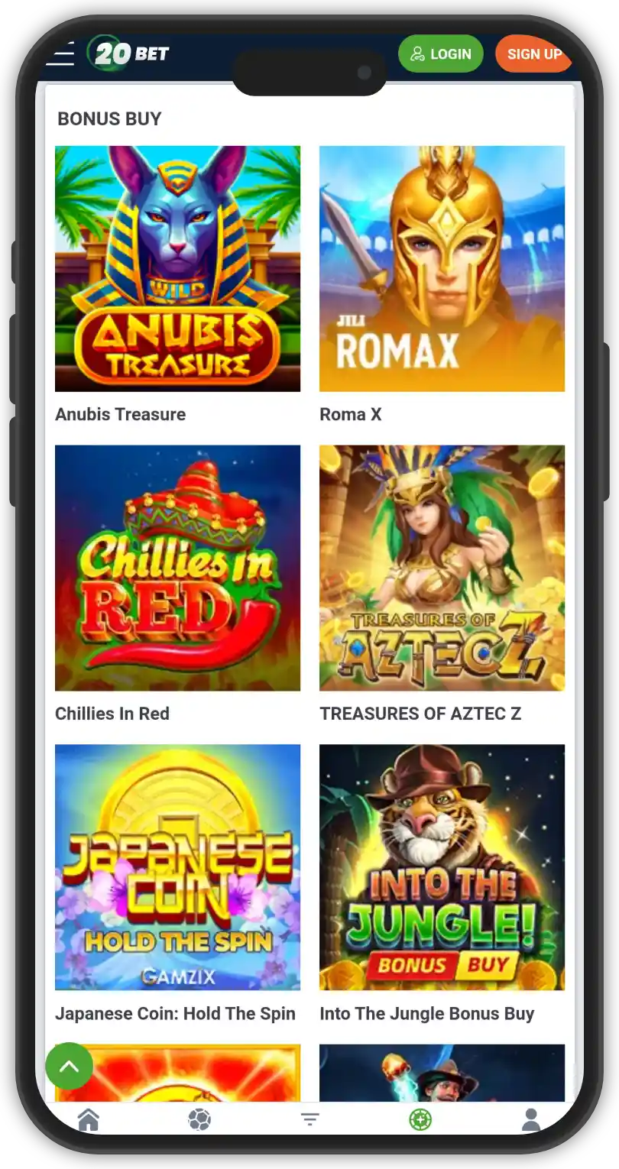Open sports via soccer ball icon
The height and width of the screenshot is (1169, 619).
pos(199,1120)
